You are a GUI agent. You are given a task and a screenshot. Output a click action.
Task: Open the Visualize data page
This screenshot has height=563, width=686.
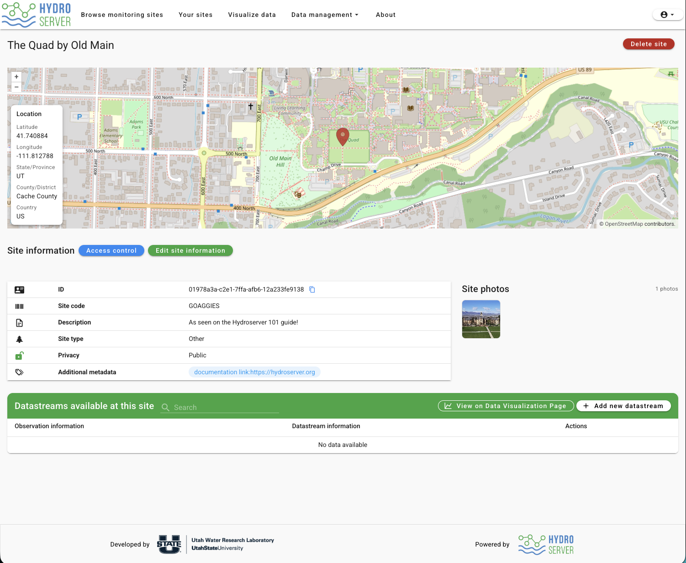(252, 15)
